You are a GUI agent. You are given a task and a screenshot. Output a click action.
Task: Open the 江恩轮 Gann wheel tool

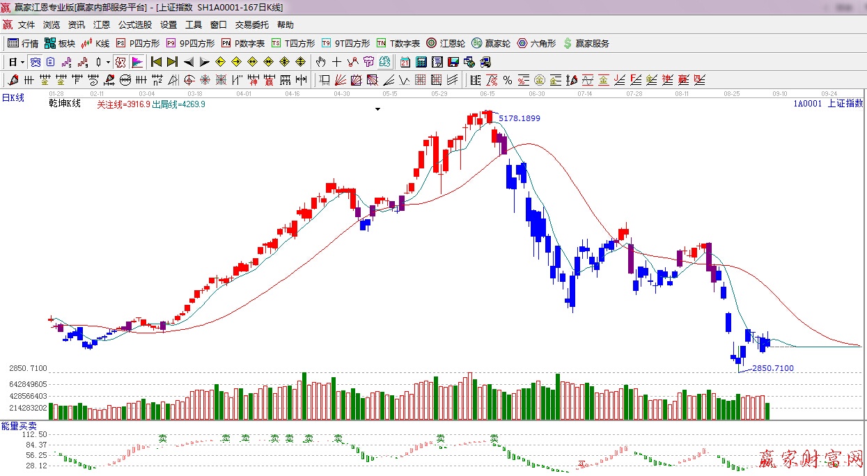446,43
